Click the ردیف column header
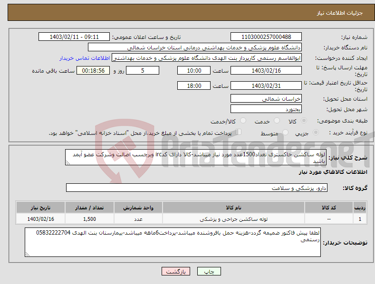 (360, 208)
